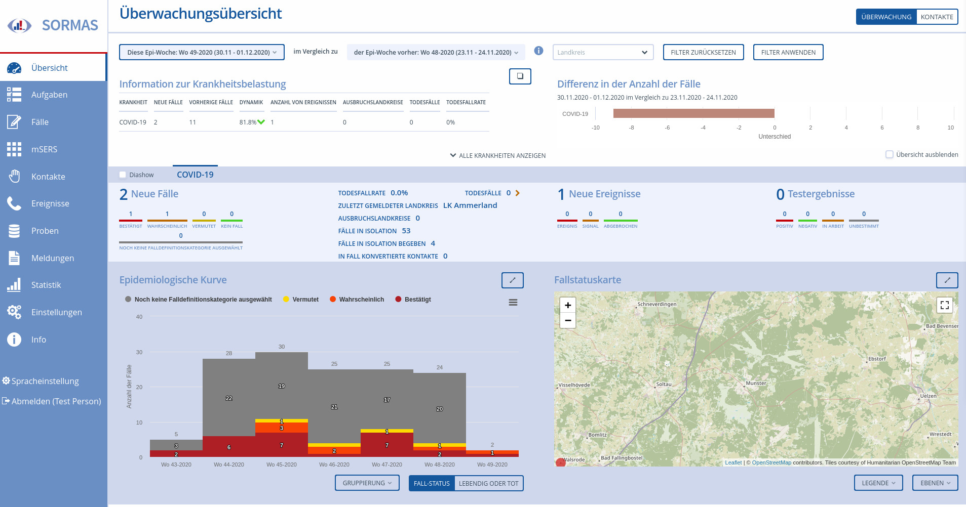The image size is (966, 507).
Task: Click the Filter anwenden button
Action: click(x=788, y=53)
